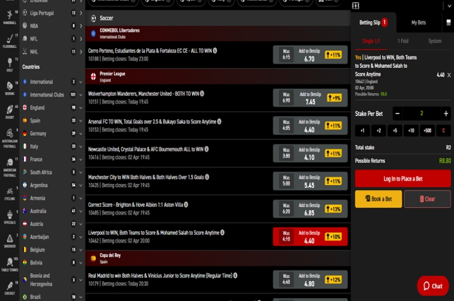Click the Book a Bet button

[379, 199]
